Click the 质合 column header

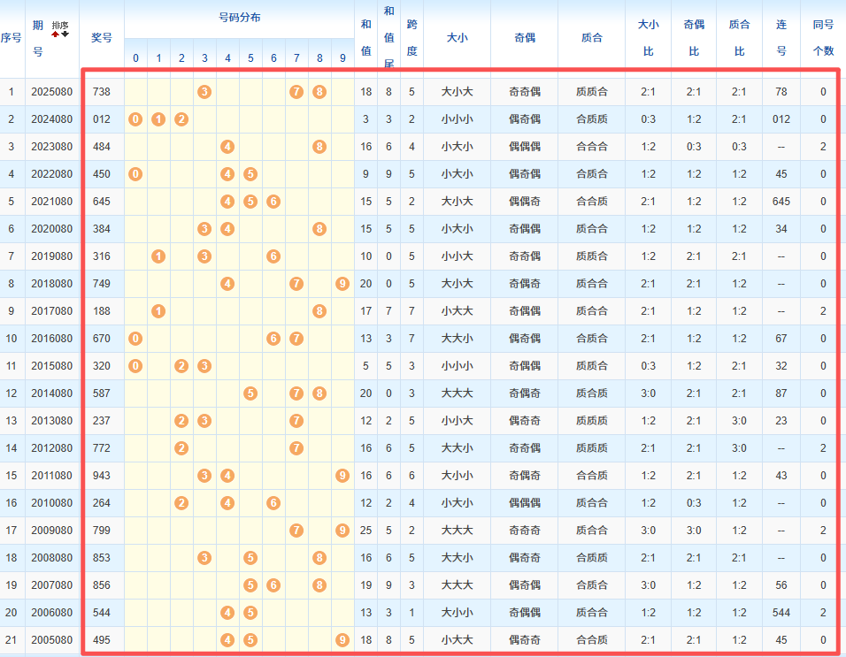(591, 38)
